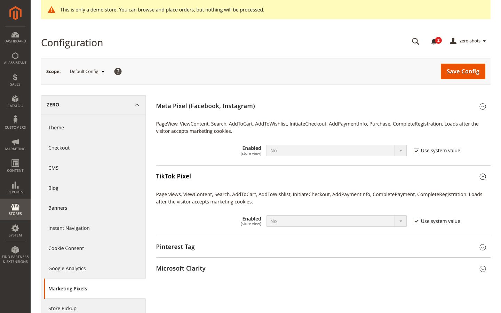The height and width of the screenshot is (313, 501).
Task: Click the warning triangle in demo notice
Action: (x=51, y=10)
